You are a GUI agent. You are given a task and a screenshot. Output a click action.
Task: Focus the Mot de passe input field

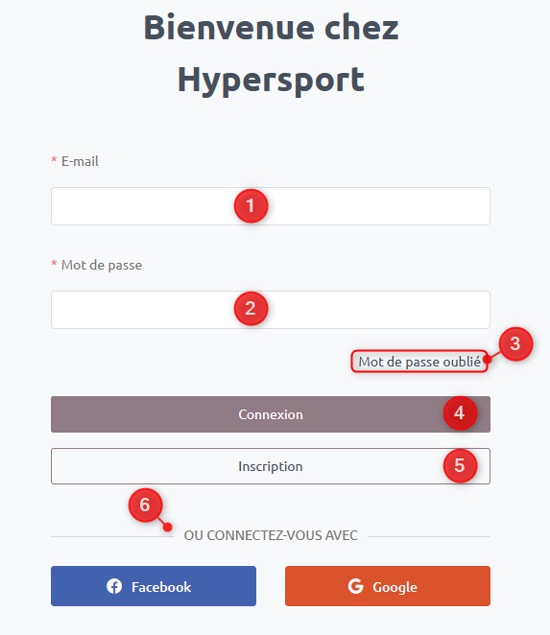click(x=271, y=310)
